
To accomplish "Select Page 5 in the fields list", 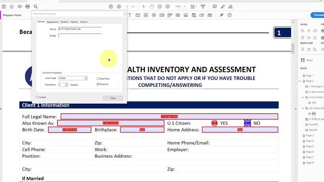I will pyautogui.click(x=308, y=146).
